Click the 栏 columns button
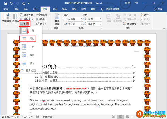The height and width of the screenshot is (119, 167). (x=25, y=24)
